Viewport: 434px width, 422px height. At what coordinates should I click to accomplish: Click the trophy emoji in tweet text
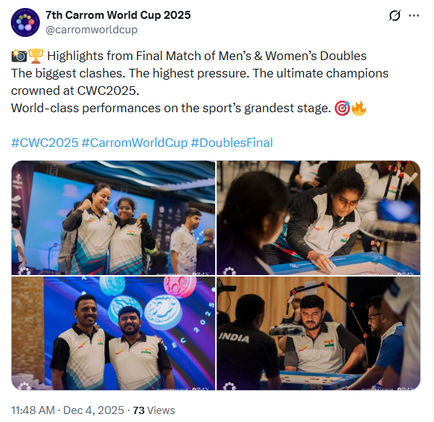click(x=36, y=56)
